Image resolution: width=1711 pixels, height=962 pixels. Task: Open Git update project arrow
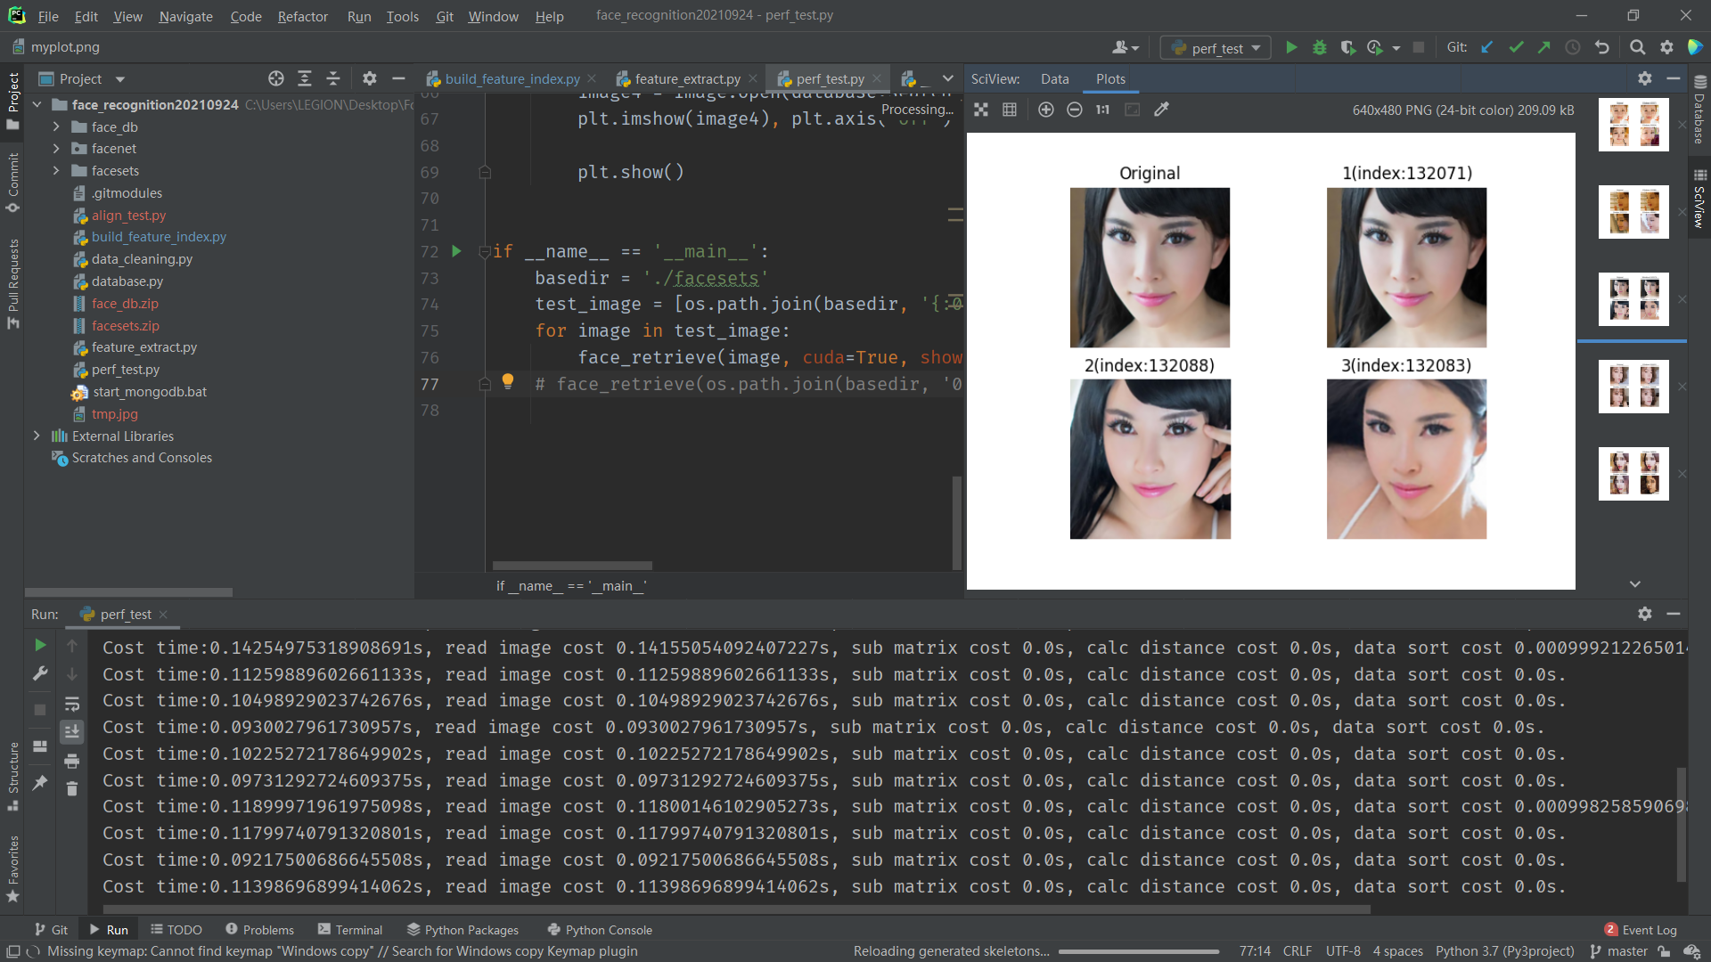[1486, 47]
